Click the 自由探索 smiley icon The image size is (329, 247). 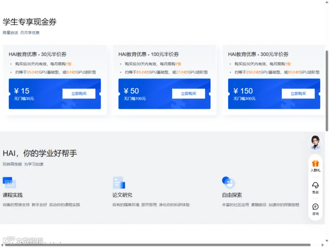pos(228,182)
